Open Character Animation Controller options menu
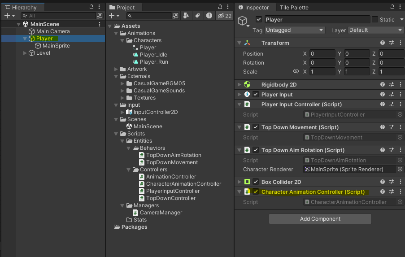 [x=401, y=192]
